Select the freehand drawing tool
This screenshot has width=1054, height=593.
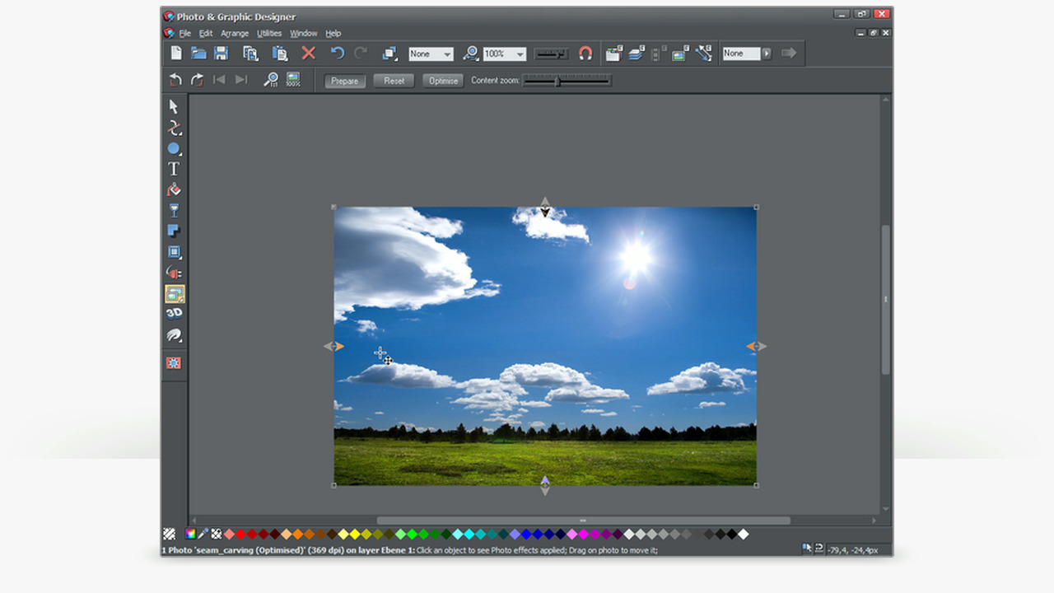coord(174,128)
